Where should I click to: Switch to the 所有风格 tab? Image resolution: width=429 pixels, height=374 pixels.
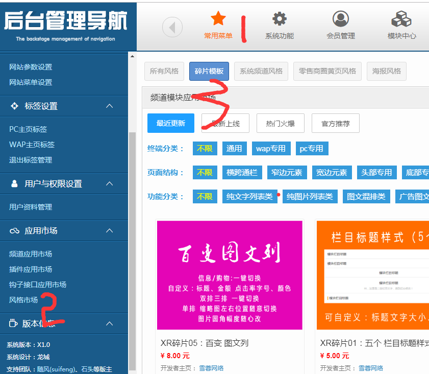(x=164, y=71)
